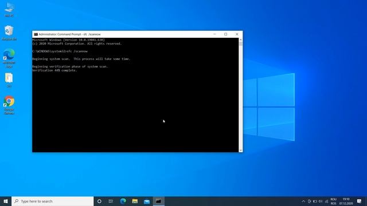Open the volume control in tray
This screenshot has height=206, width=367.
tap(321, 201)
